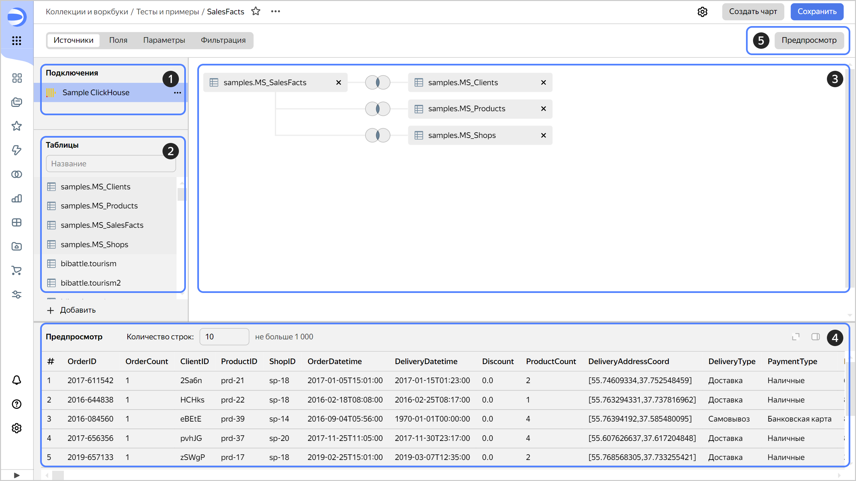Screen dimensions: 856x481
Task: Open the Фильтрация tab
Action: point(223,40)
